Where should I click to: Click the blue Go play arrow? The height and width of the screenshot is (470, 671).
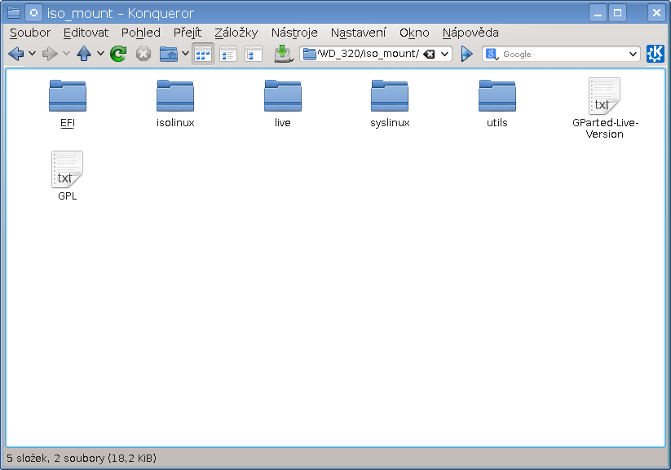tap(467, 54)
